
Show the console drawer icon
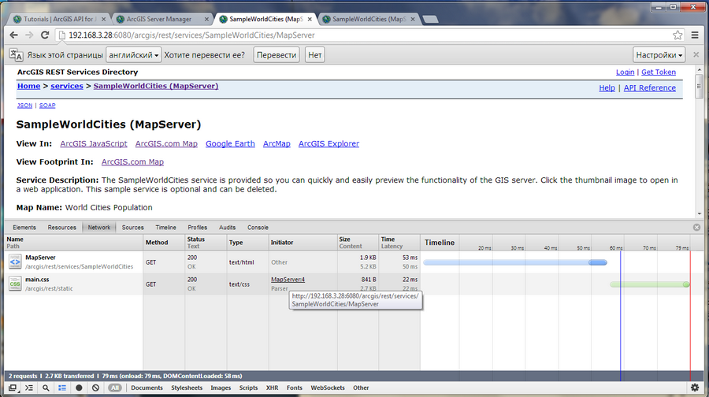pos(29,388)
